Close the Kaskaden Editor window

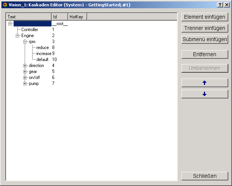(227, 5)
